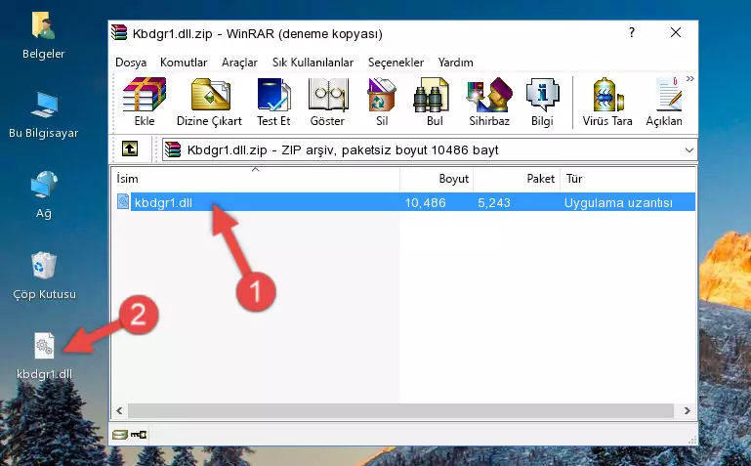Screen dimensions: 751x466
Task: Click the Virüs Tara scan icon
Action: [x=607, y=95]
